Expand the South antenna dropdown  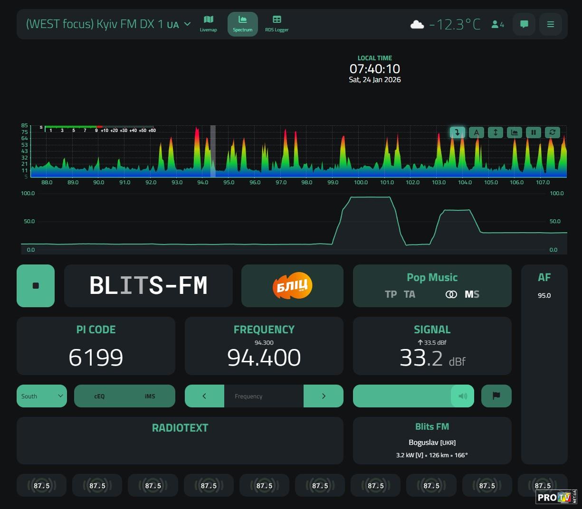pos(42,396)
